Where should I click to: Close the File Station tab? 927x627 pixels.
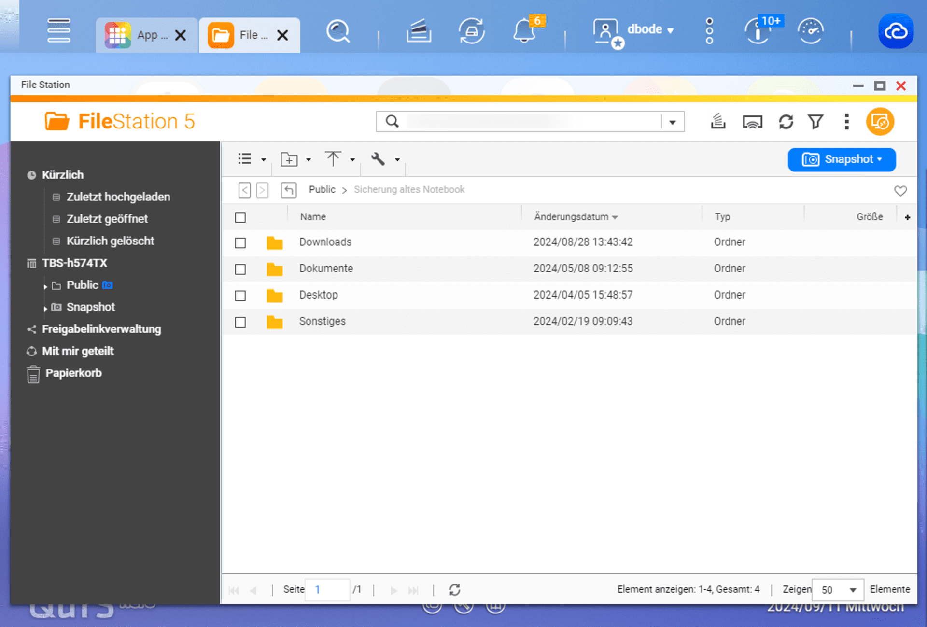[x=282, y=35]
